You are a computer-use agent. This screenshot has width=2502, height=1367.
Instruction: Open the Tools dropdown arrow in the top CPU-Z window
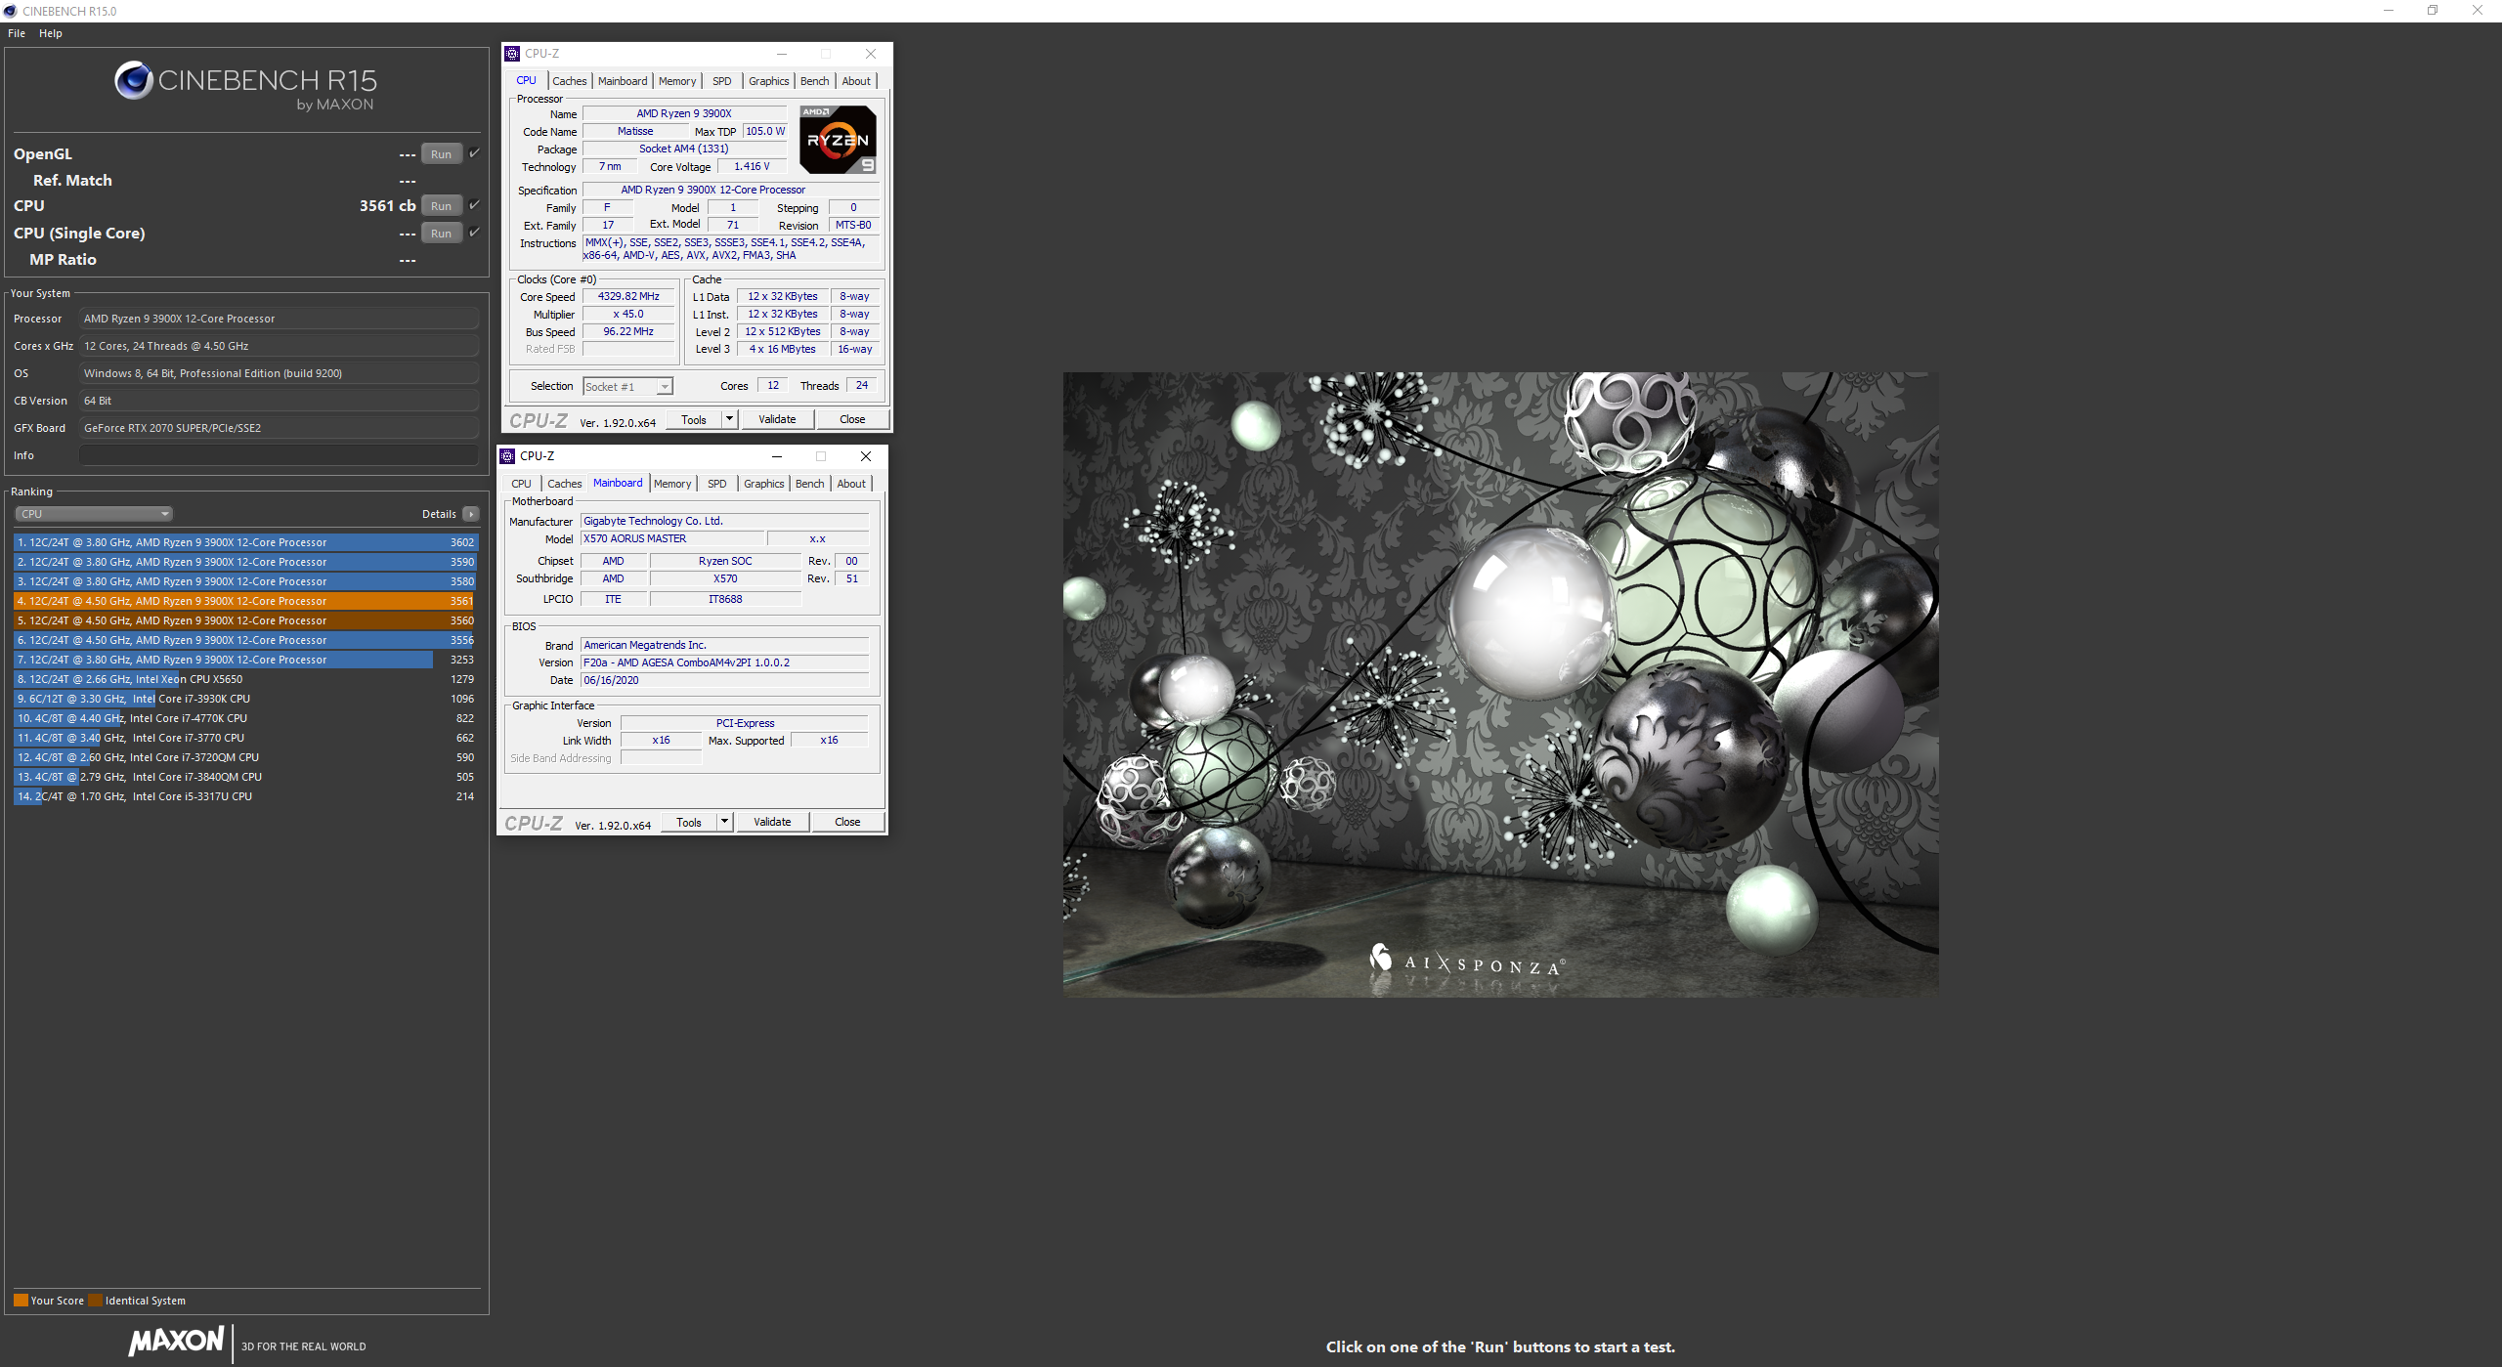coord(729,419)
